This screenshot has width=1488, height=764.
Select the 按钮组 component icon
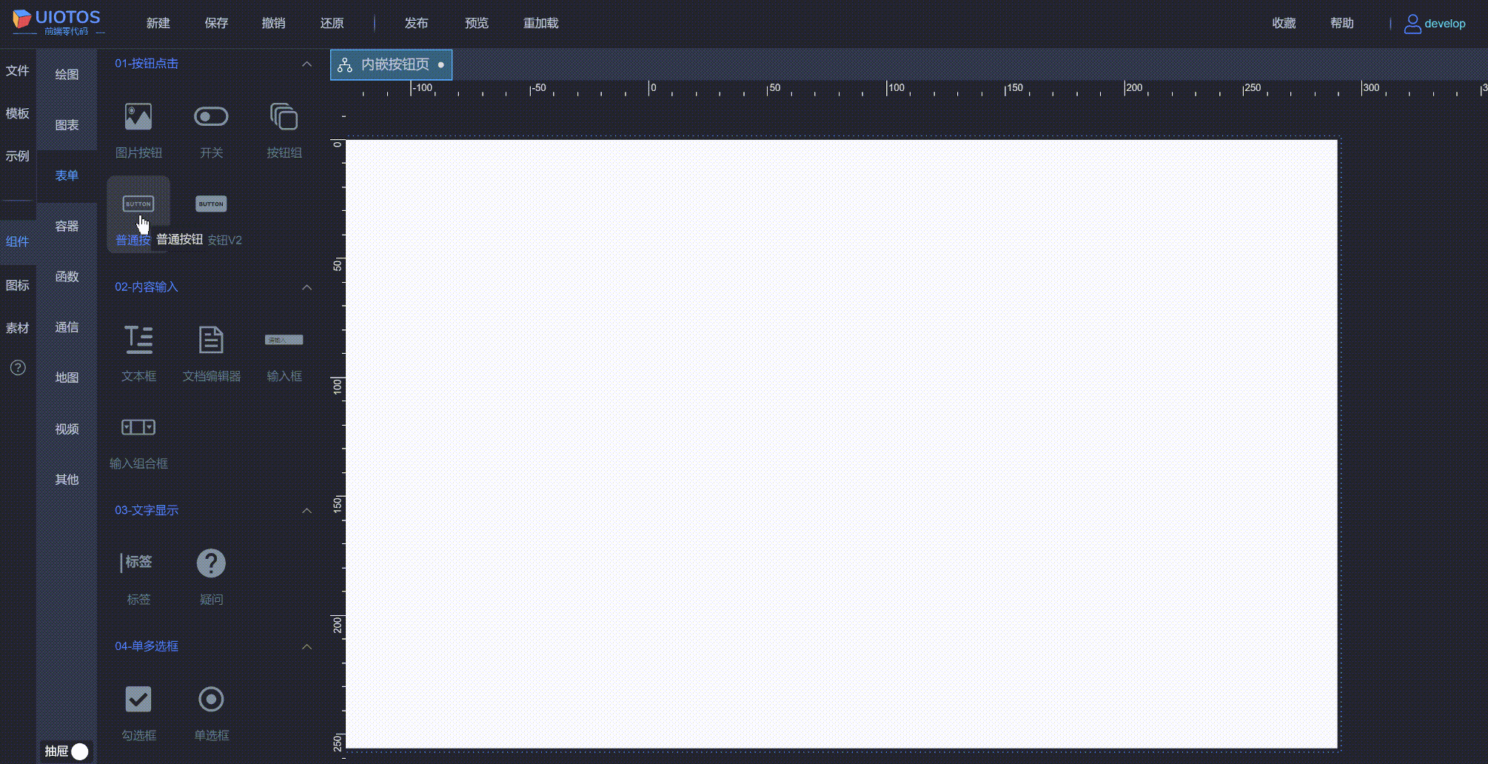tap(284, 116)
